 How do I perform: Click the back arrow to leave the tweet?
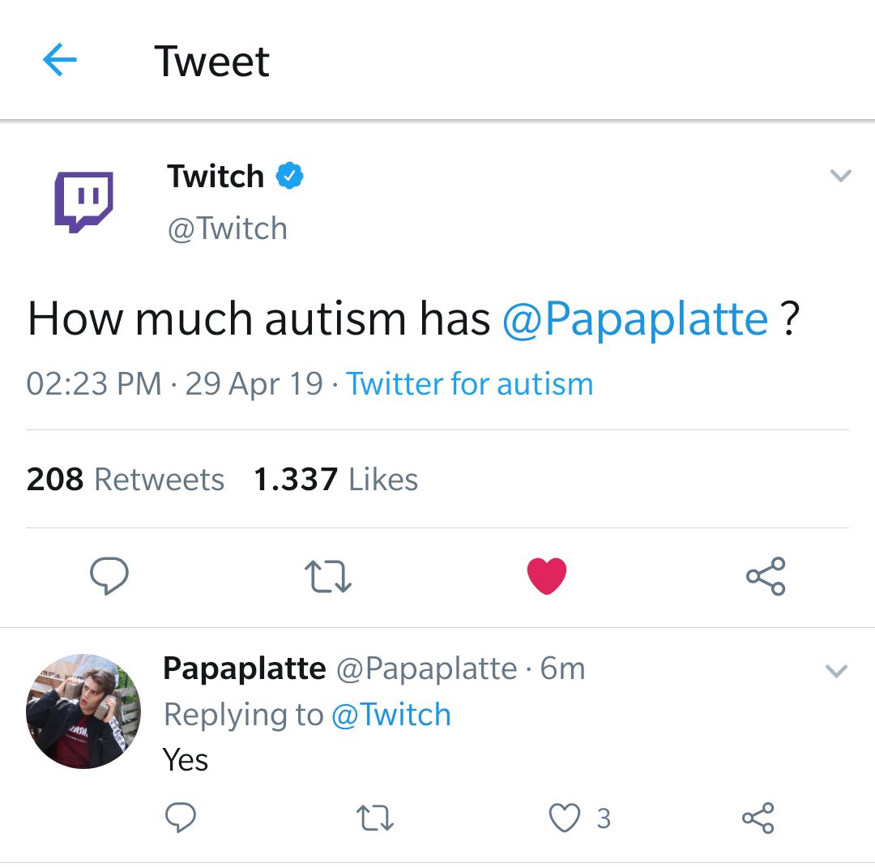click(58, 60)
